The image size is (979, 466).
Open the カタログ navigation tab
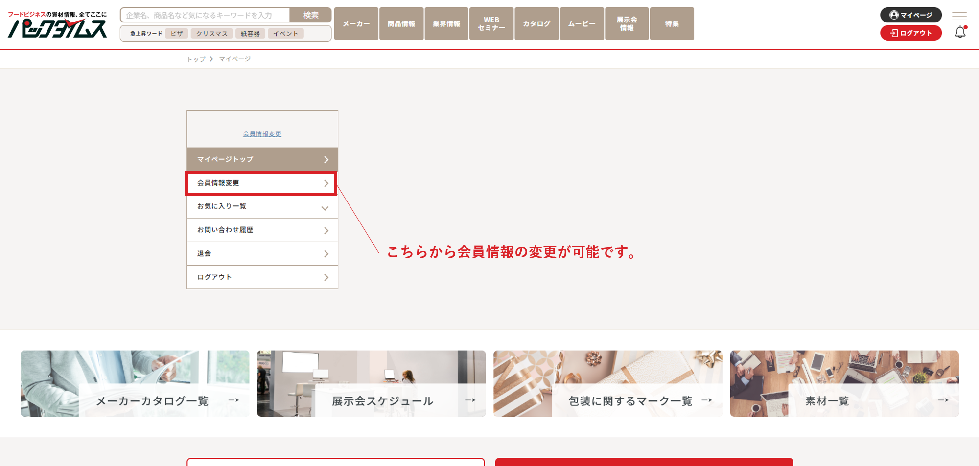click(536, 23)
